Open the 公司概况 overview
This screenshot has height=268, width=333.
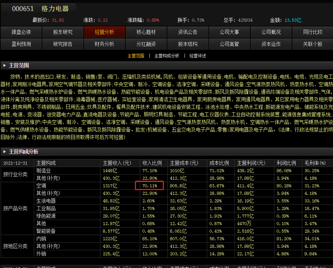(x=271, y=32)
